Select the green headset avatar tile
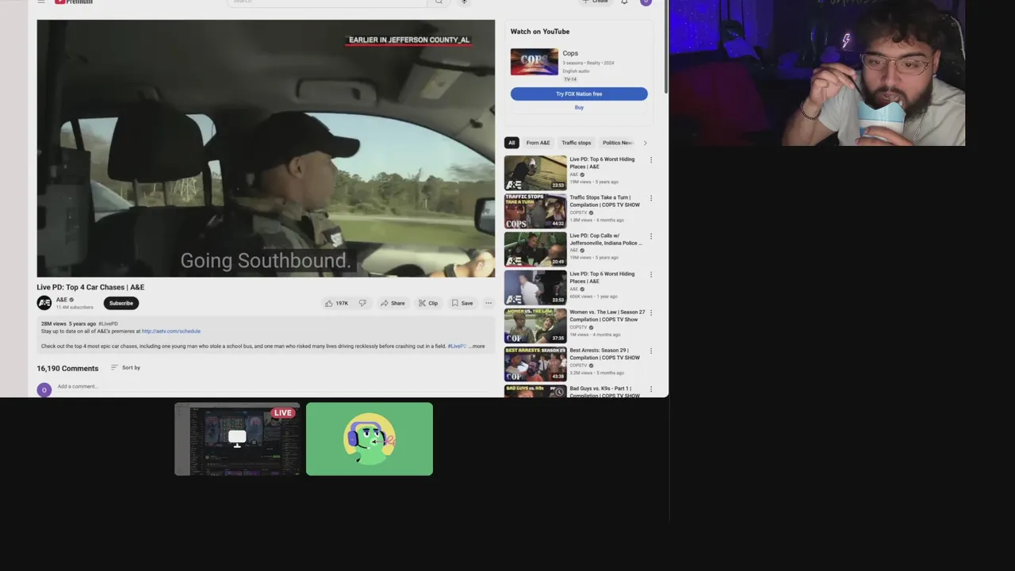The width and height of the screenshot is (1015, 571). (x=370, y=439)
